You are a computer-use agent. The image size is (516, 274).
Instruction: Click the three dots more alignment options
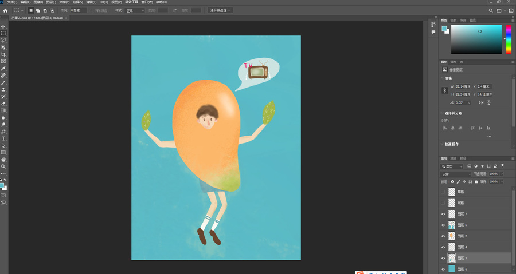490,136
